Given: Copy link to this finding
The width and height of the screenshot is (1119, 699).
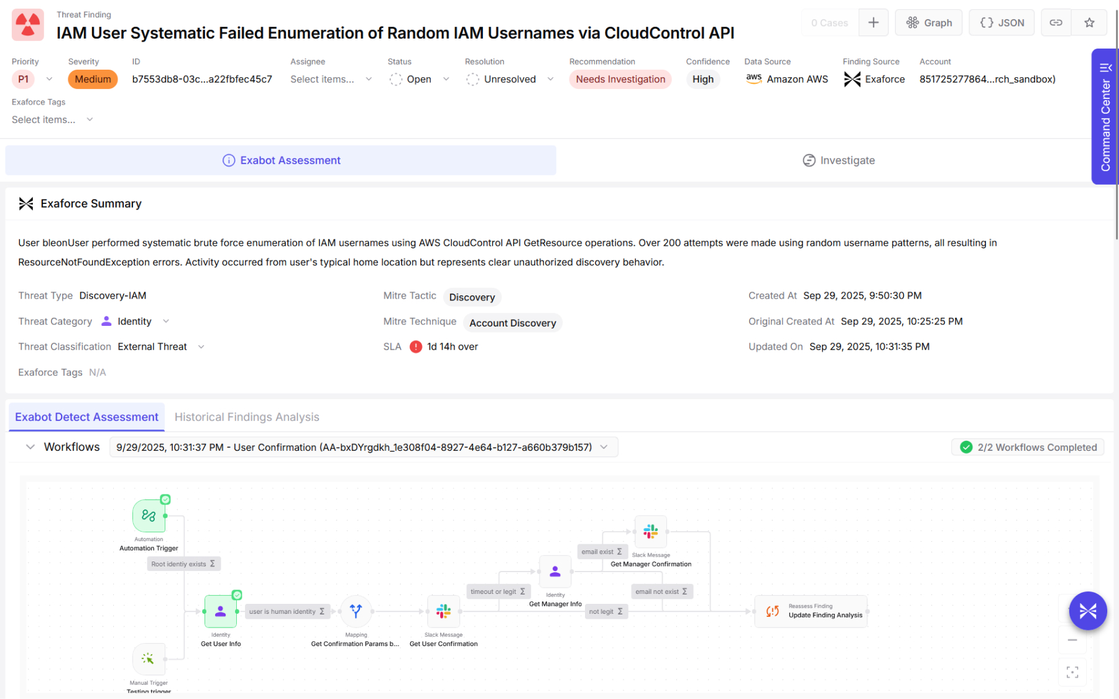Looking at the screenshot, I should point(1056,22).
